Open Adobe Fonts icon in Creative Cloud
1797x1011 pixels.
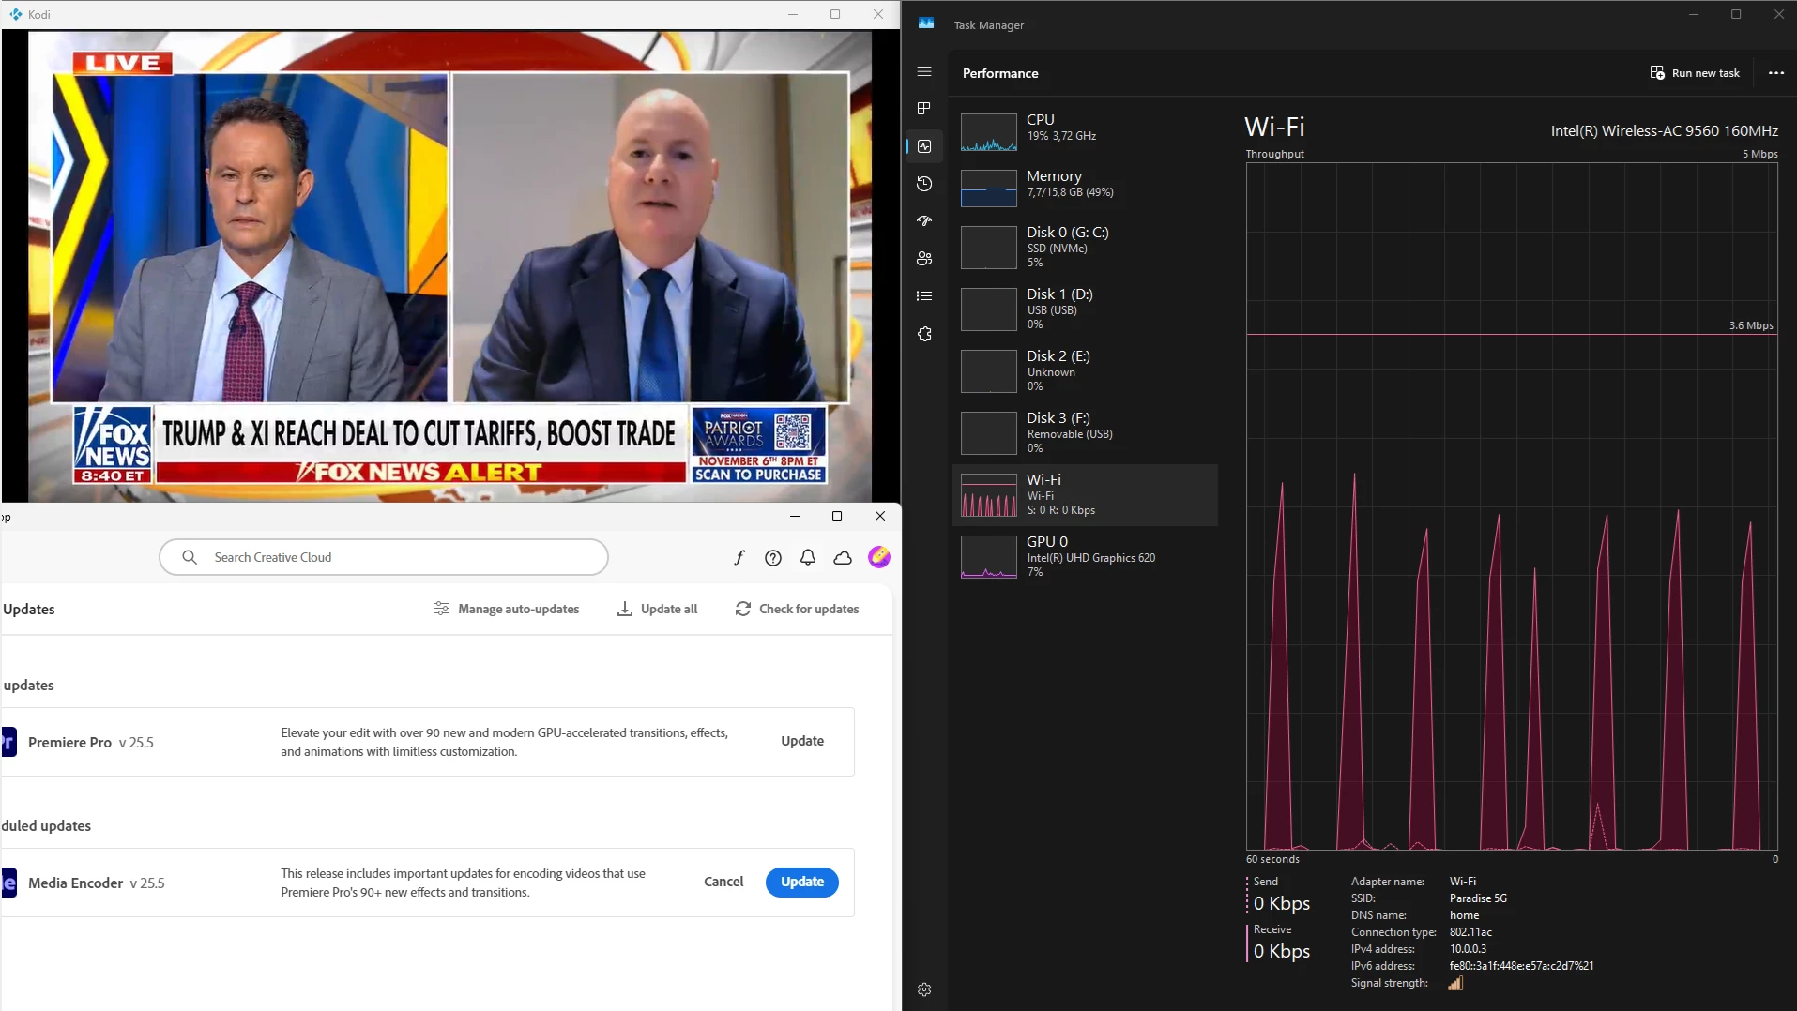pos(739,557)
